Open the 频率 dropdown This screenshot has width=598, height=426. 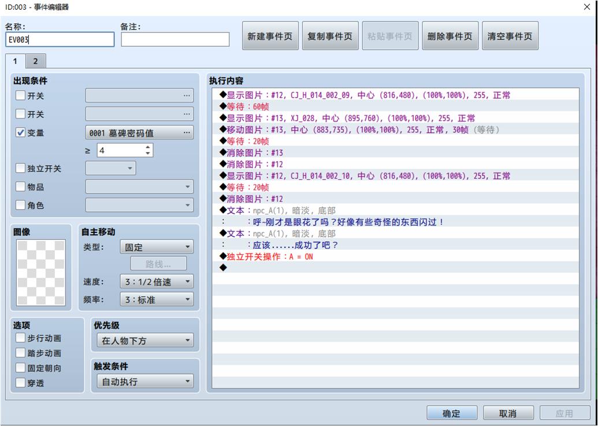pyautogui.click(x=157, y=299)
